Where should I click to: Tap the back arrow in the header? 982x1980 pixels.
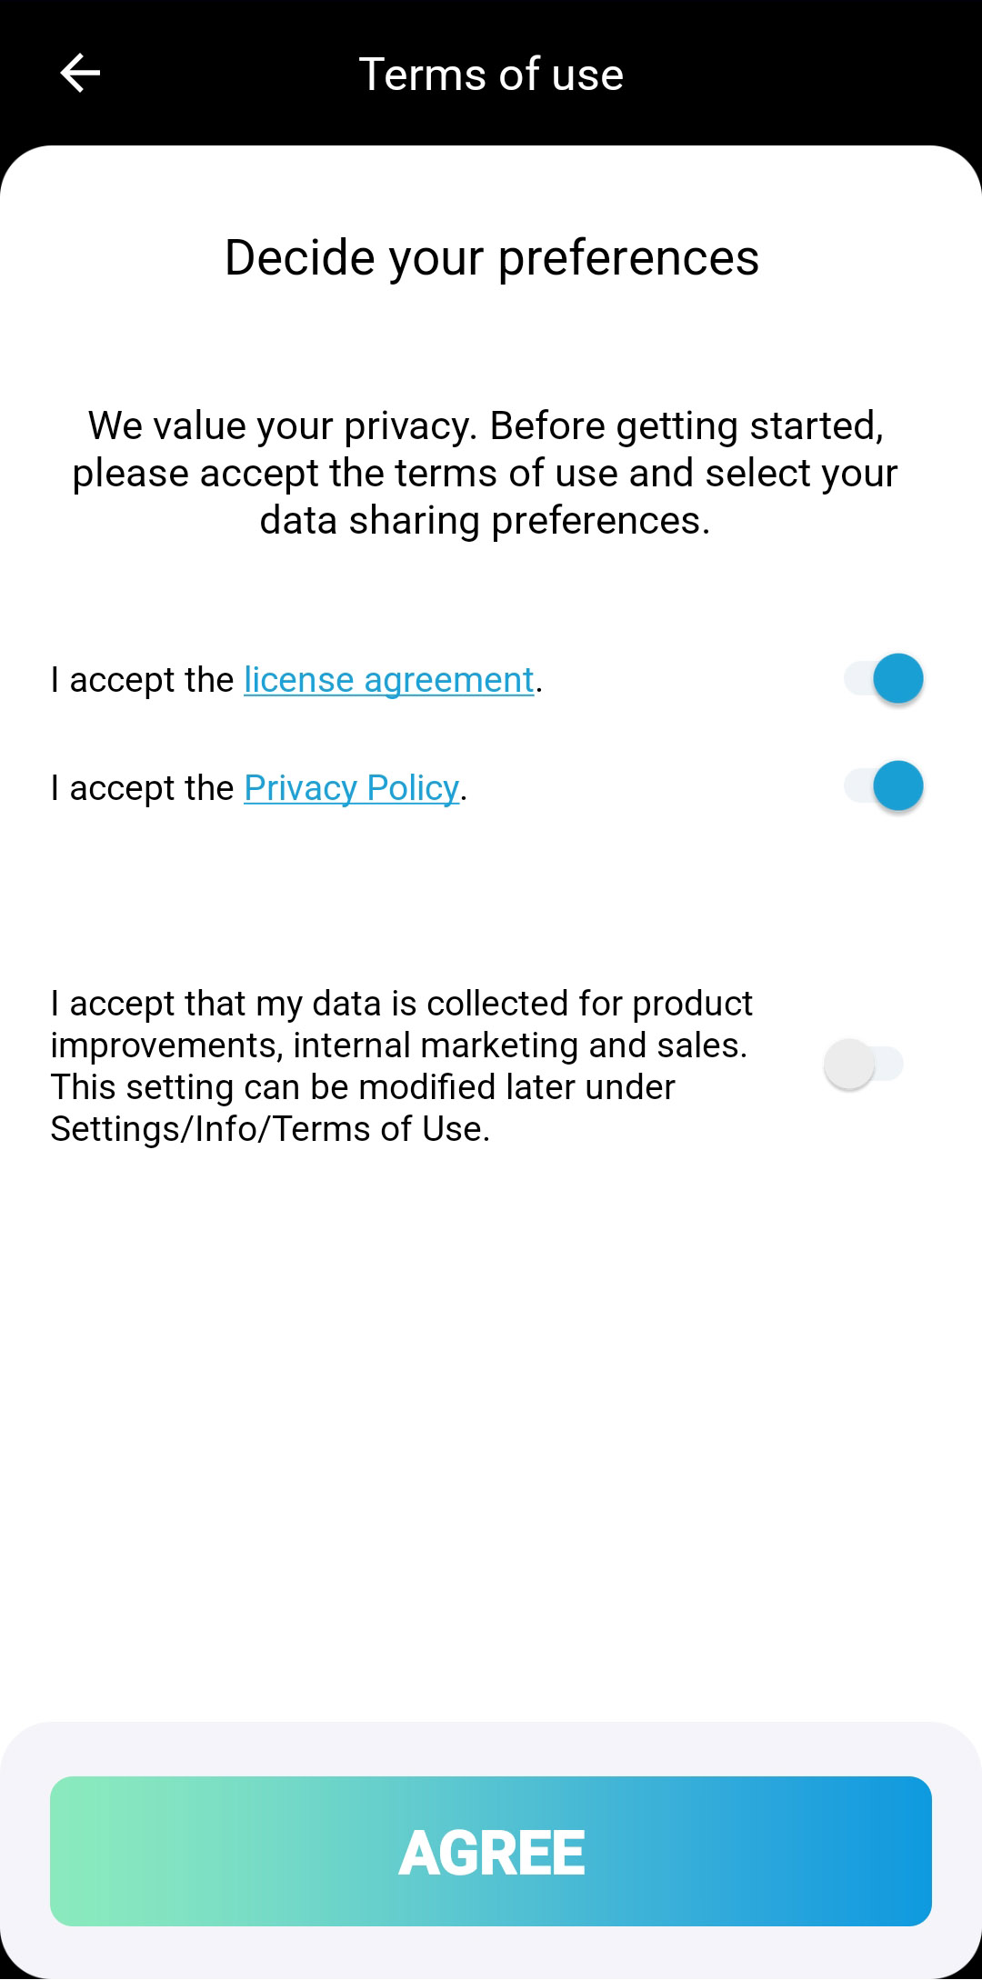80,74
